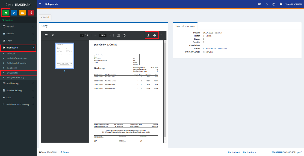Screen dimensions: 304x156
Task: Open the help question mark icon
Action: [274, 4]
